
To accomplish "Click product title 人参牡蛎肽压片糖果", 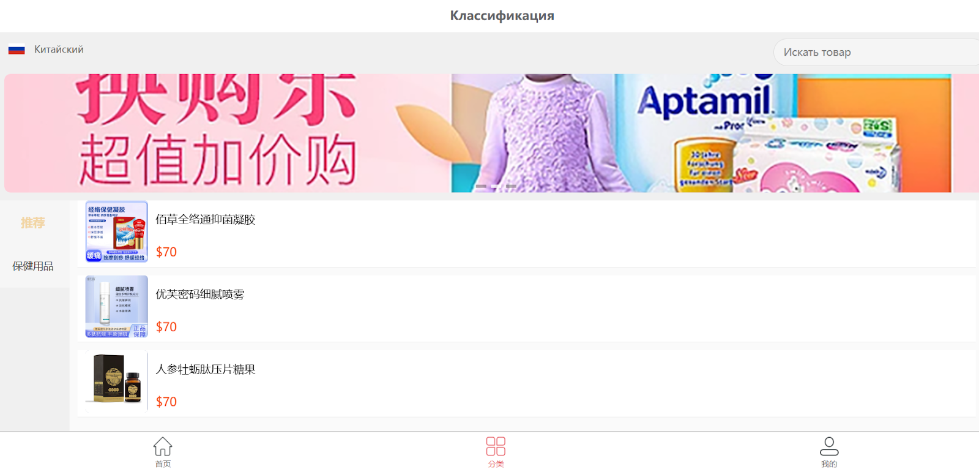I will (x=206, y=370).
